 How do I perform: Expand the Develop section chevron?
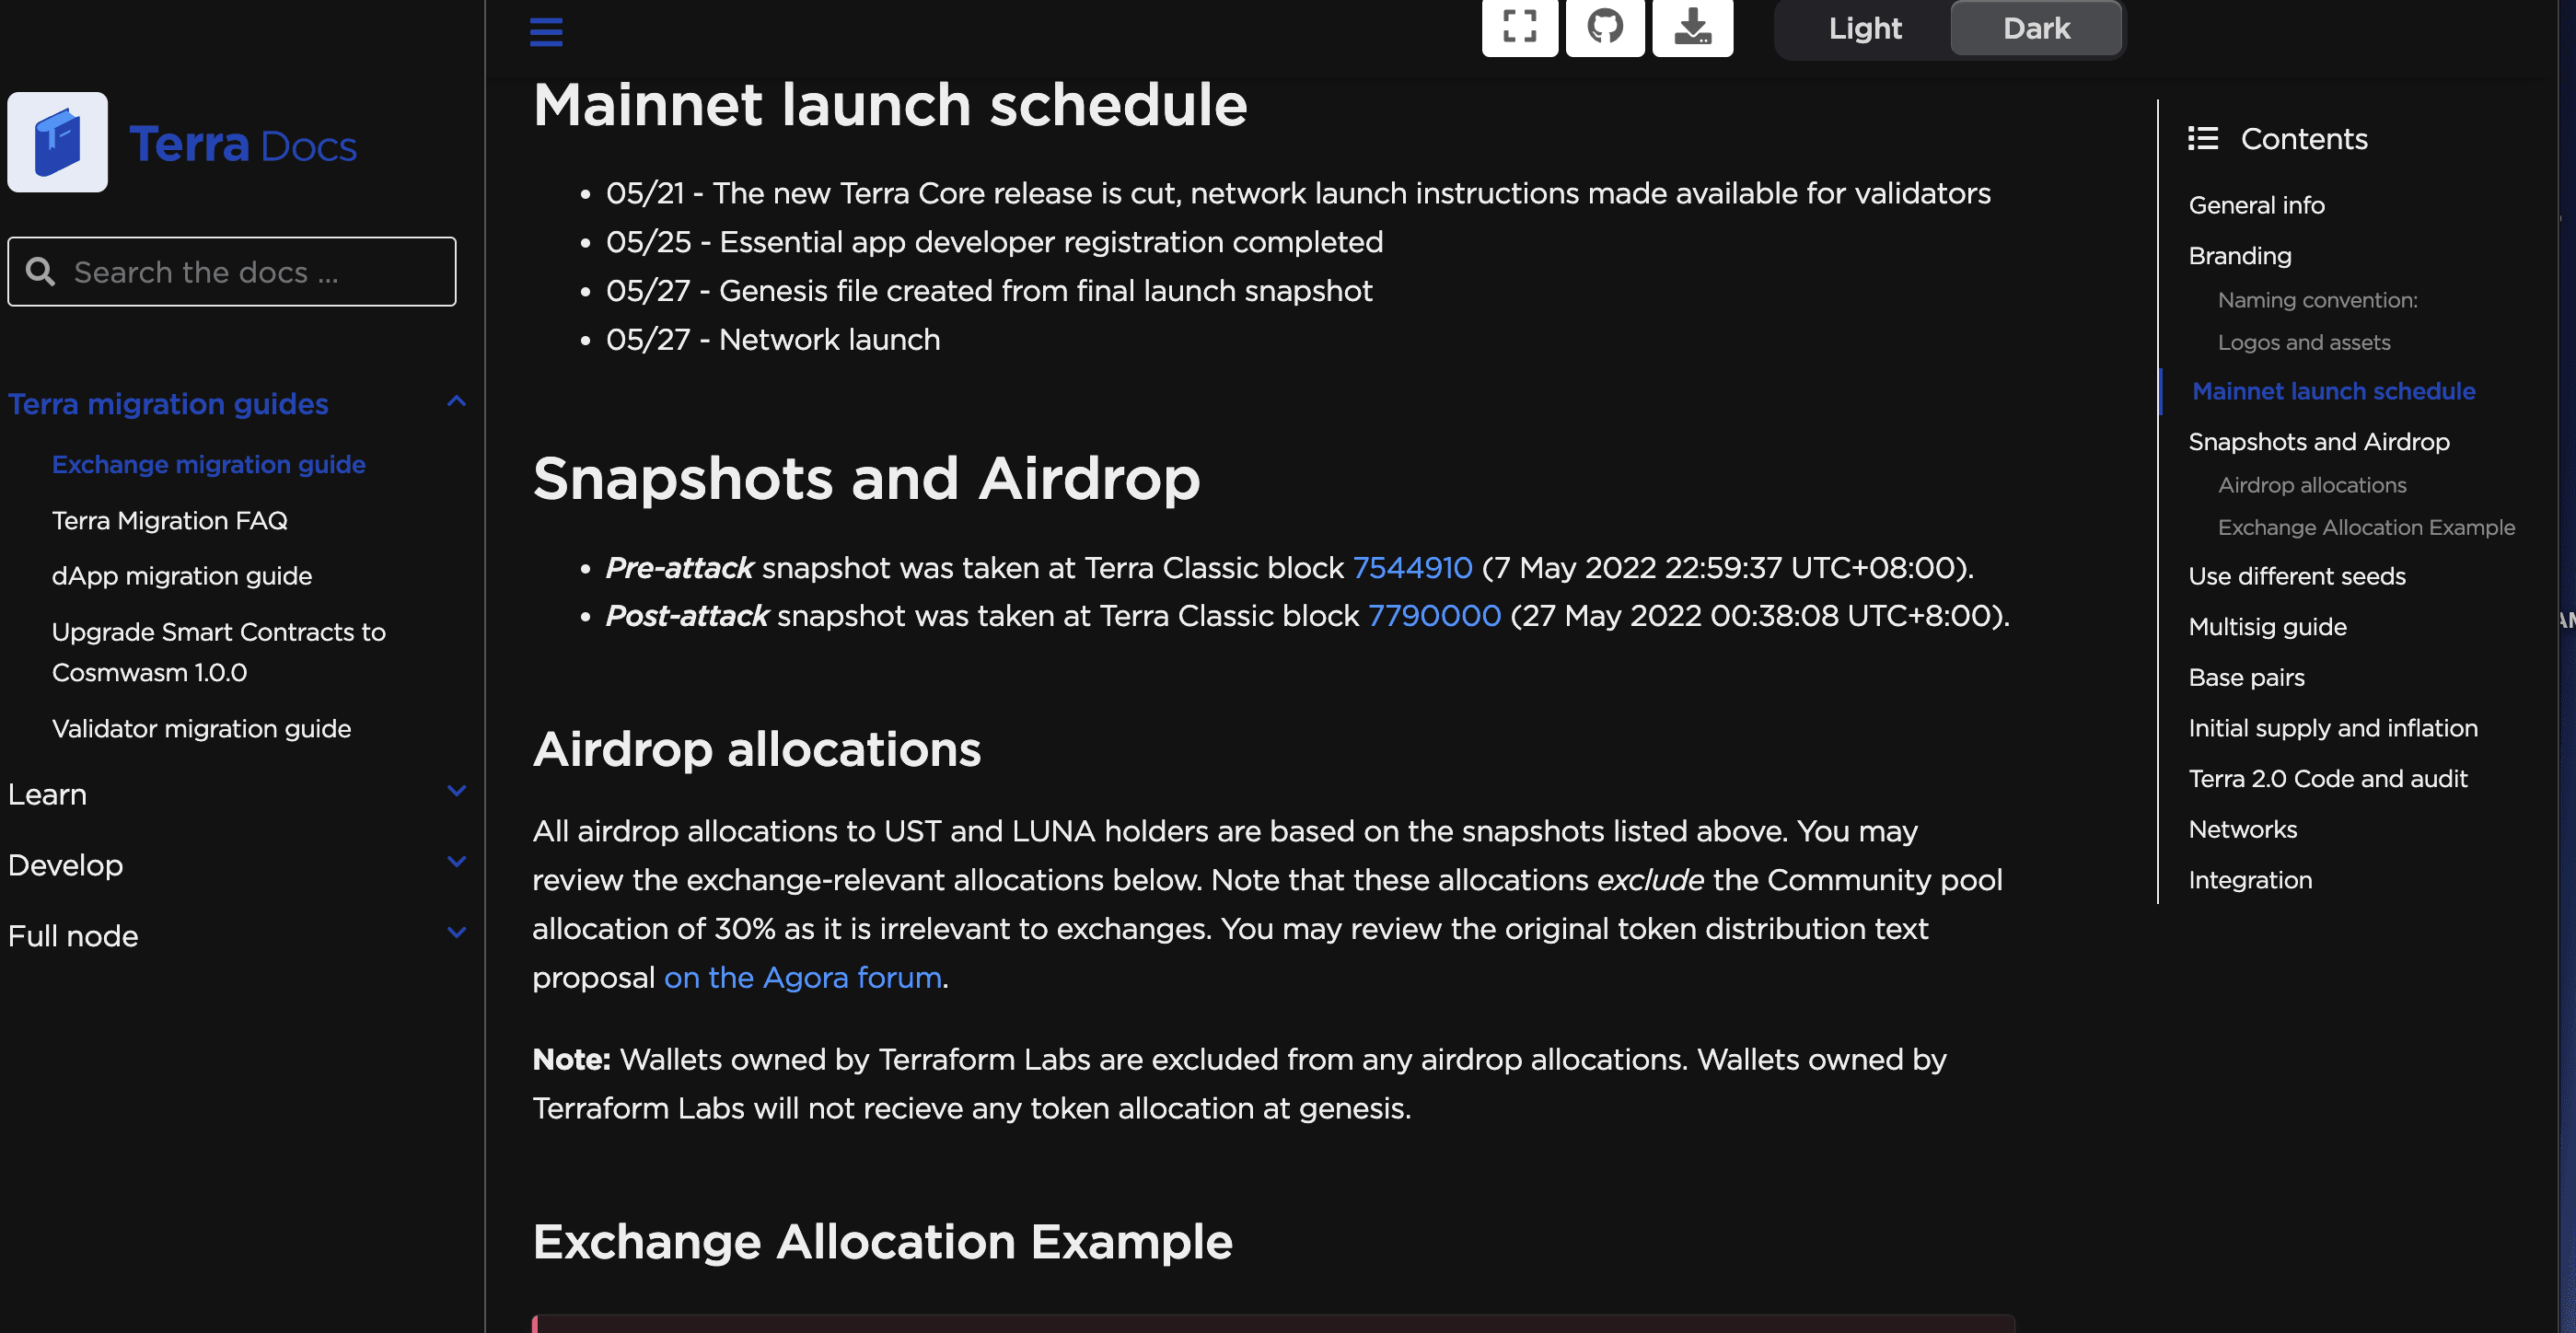[x=456, y=862]
